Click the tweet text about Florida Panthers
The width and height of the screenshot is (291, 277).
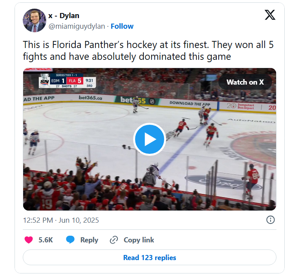148,51
